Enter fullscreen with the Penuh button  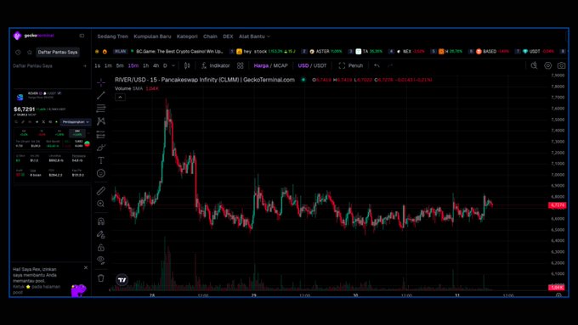click(350, 65)
